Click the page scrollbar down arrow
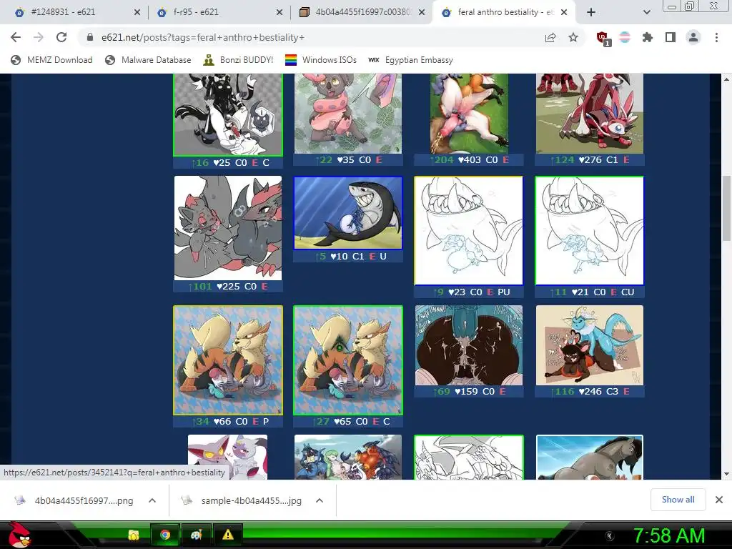Image resolution: width=732 pixels, height=549 pixels. pos(726,474)
